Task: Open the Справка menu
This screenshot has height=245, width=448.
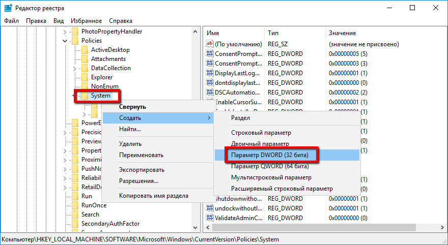Action: click(x=121, y=21)
